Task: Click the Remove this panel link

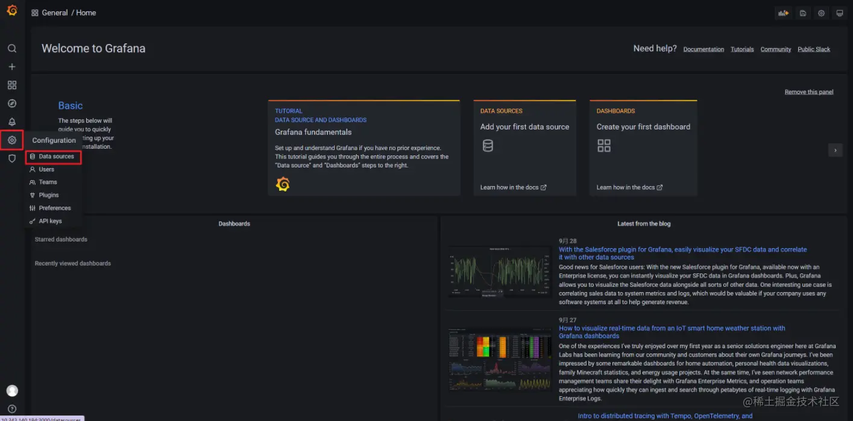Action: (x=809, y=92)
